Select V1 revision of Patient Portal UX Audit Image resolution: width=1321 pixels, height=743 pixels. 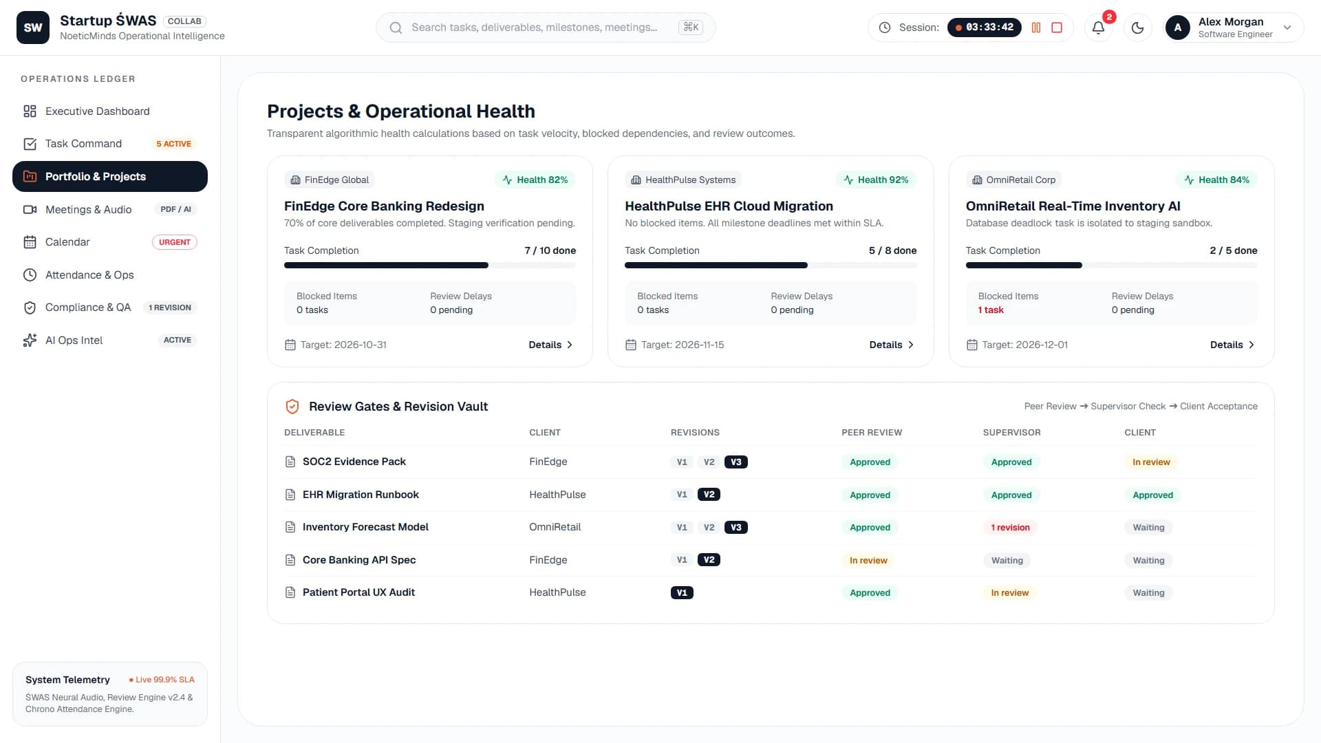[x=682, y=593]
